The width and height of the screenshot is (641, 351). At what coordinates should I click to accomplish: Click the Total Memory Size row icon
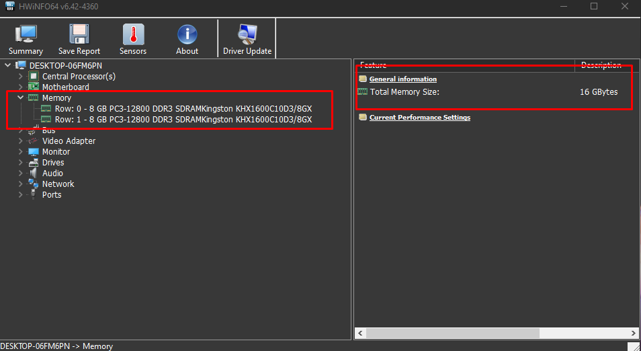pos(363,91)
